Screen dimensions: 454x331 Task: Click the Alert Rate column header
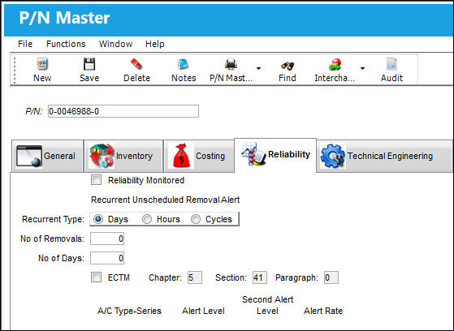pyautogui.click(x=323, y=311)
